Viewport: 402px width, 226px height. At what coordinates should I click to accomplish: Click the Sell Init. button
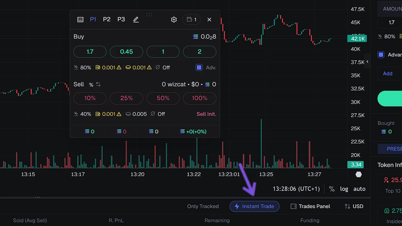click(x=206, y=114)
